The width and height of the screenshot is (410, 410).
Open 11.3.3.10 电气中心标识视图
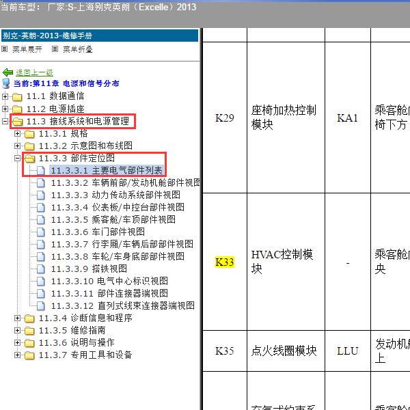pos(109,281)
